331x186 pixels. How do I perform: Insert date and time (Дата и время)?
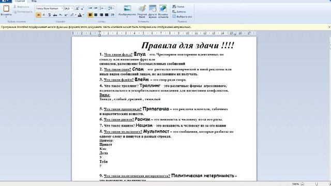point(153,11)
